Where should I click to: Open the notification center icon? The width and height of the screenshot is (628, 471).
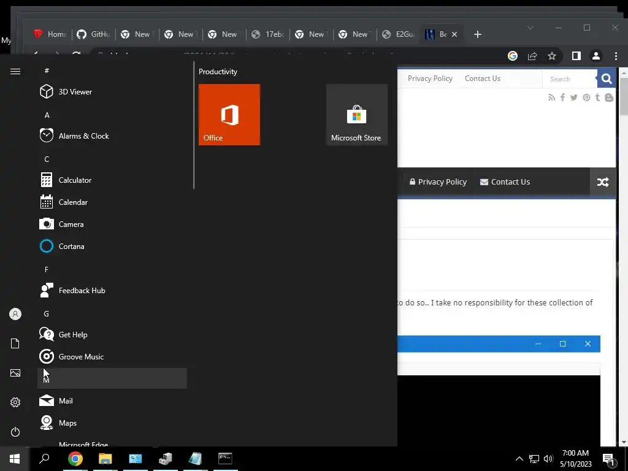tap(609, 459)
